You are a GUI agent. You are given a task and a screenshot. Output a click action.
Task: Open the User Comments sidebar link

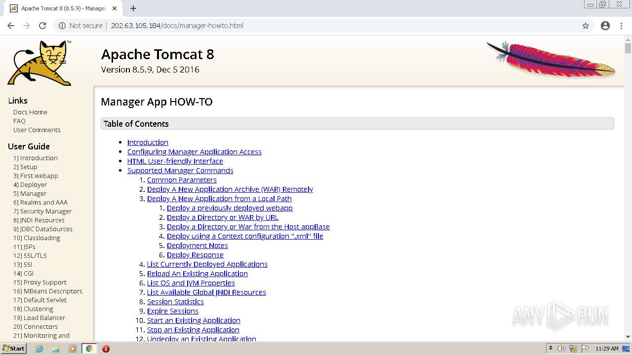pos(37,130)
